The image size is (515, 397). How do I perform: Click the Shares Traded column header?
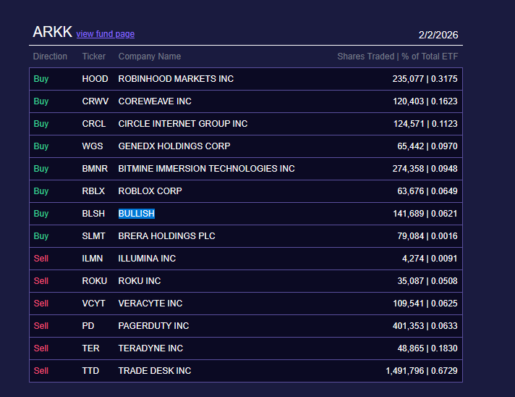pos(397,57)
